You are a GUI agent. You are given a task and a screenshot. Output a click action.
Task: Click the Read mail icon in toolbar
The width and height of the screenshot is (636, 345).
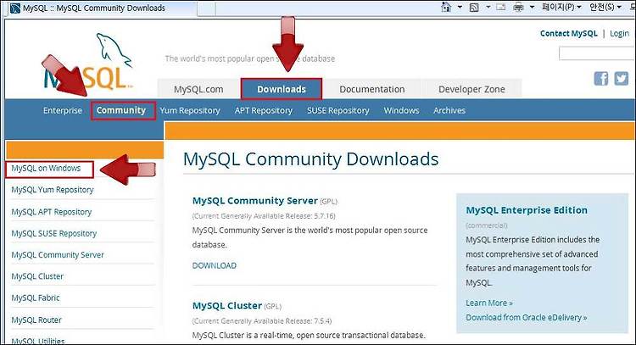pos(501,7)
